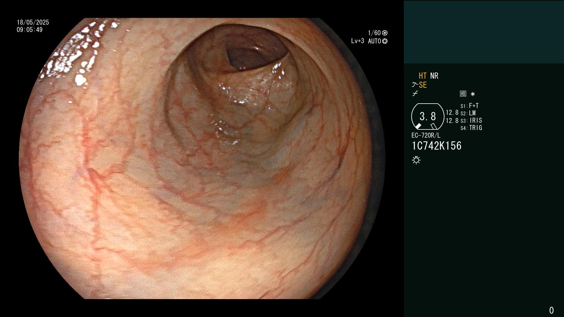Click the iris icon next to AUTO
564x317 pixels.
385,41
